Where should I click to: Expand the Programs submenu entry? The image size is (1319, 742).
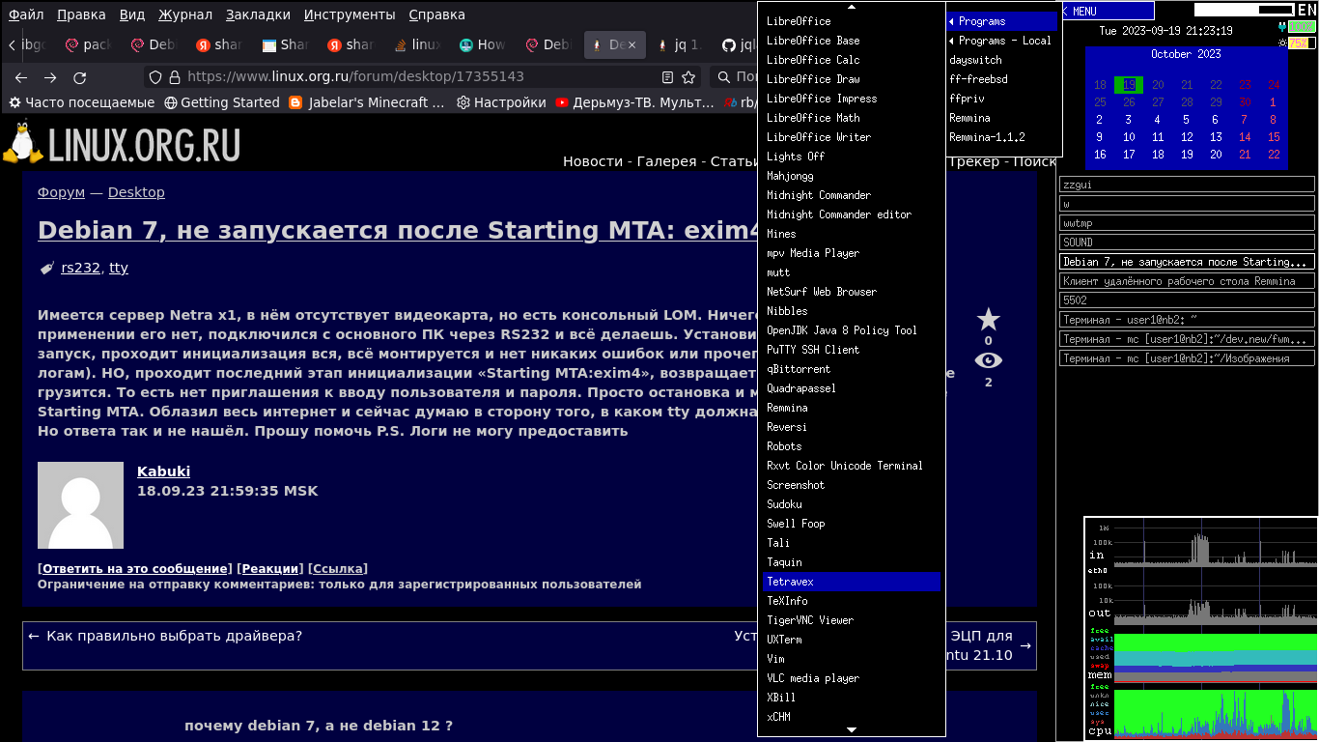pyautogui.click(x=1002, y=21)
